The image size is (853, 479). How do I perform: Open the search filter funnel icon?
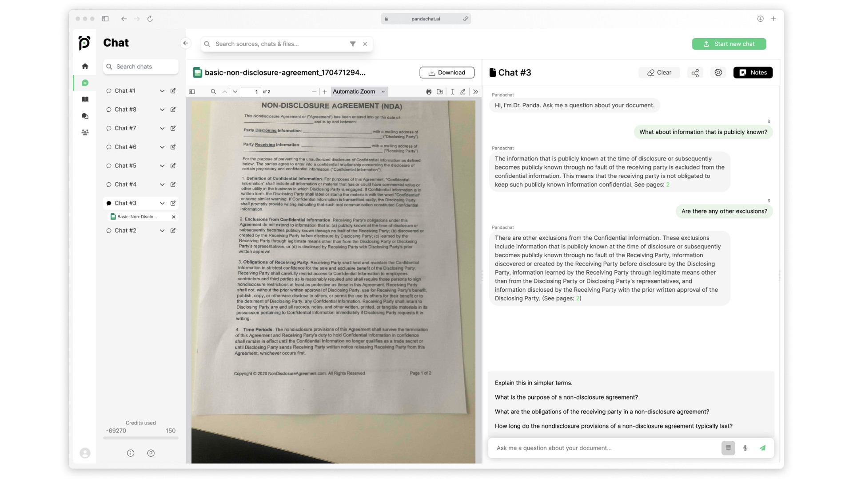pyautogui.click(x=353, y=44)
